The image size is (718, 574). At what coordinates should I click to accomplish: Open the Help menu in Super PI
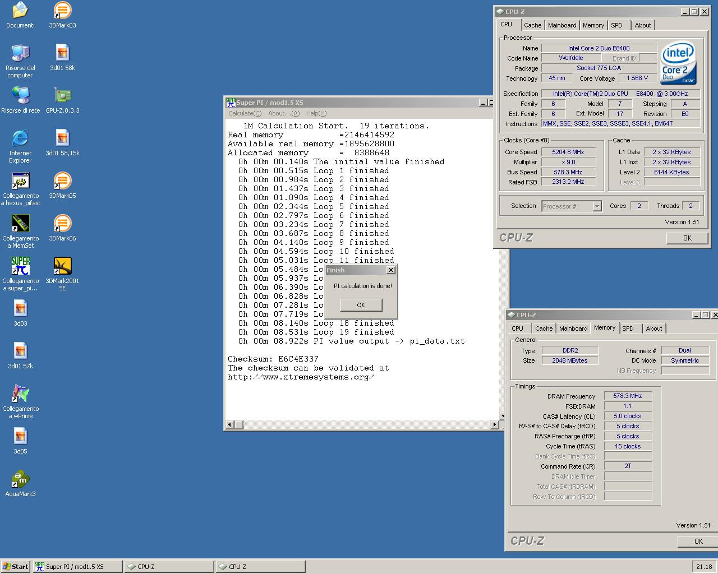click(x=316, y=113)
